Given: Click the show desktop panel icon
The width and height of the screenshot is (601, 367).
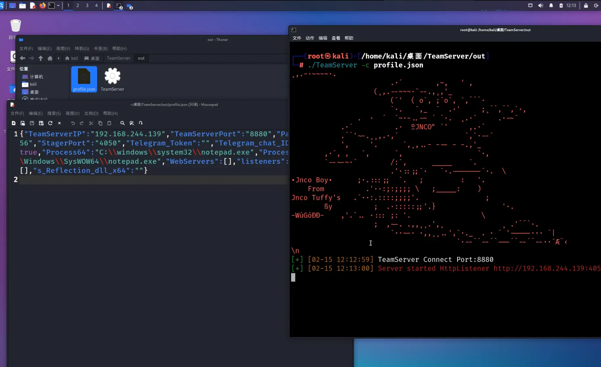Looking at the screenshot, I should pyautogui.click(x=12, y=6).
